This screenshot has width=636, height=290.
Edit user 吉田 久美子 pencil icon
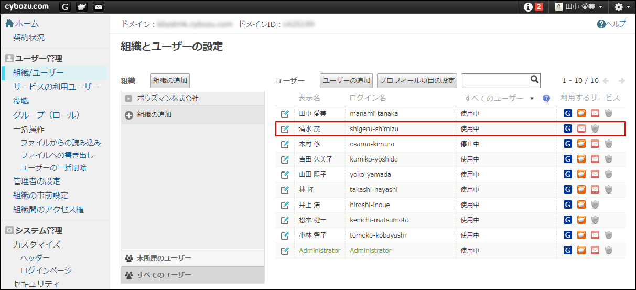click(285, 159)
